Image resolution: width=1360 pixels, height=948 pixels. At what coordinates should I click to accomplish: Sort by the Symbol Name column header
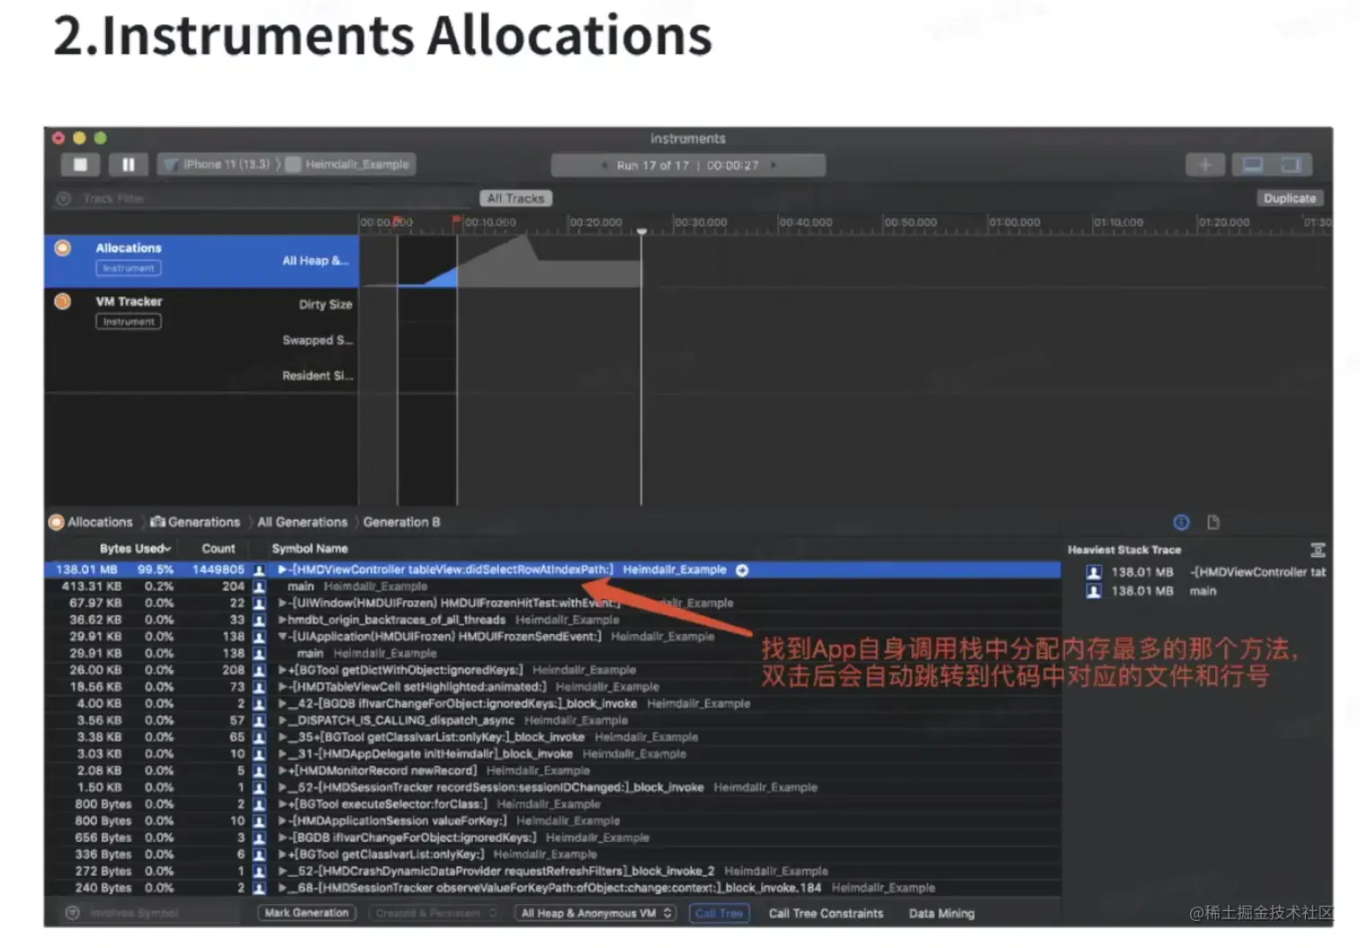(309, 549)
